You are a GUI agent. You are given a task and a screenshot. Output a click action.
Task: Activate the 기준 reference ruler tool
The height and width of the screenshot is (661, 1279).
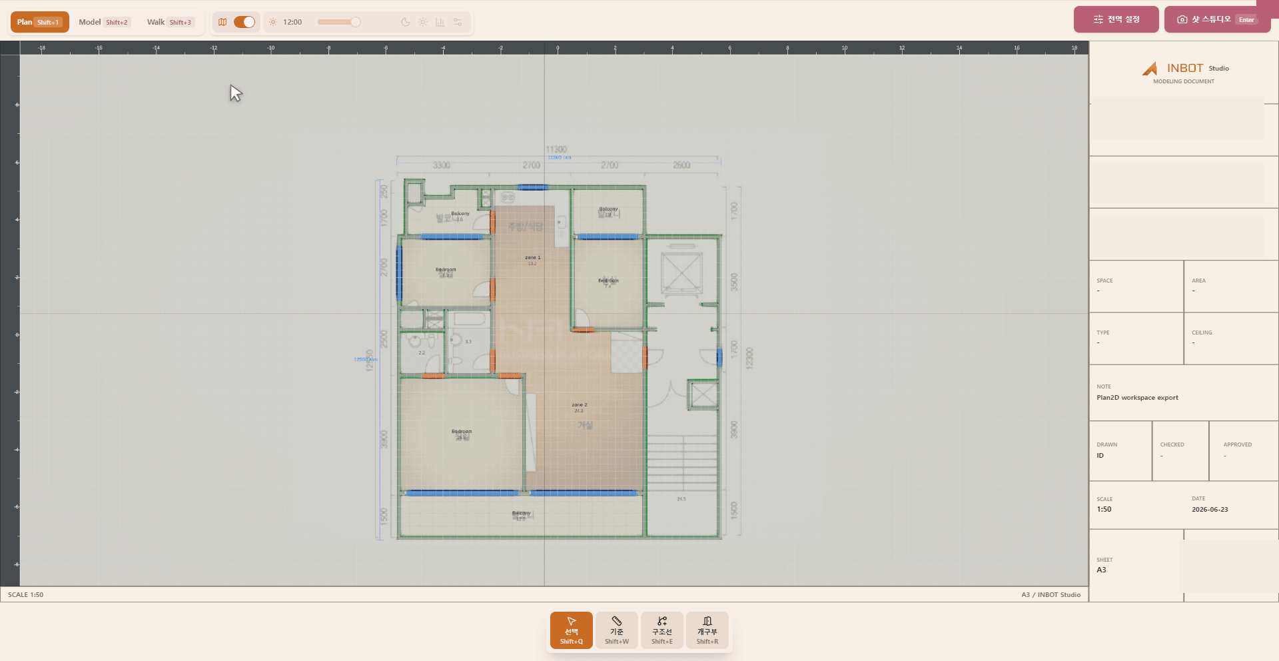click(616, 630)
